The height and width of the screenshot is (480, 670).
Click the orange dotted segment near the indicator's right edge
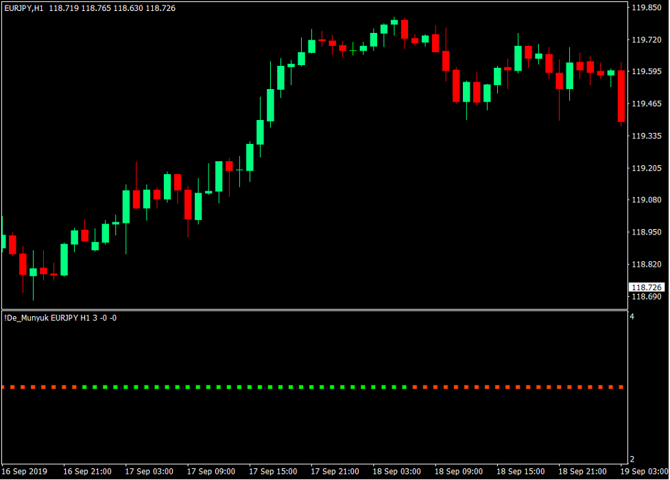(603, 386)
